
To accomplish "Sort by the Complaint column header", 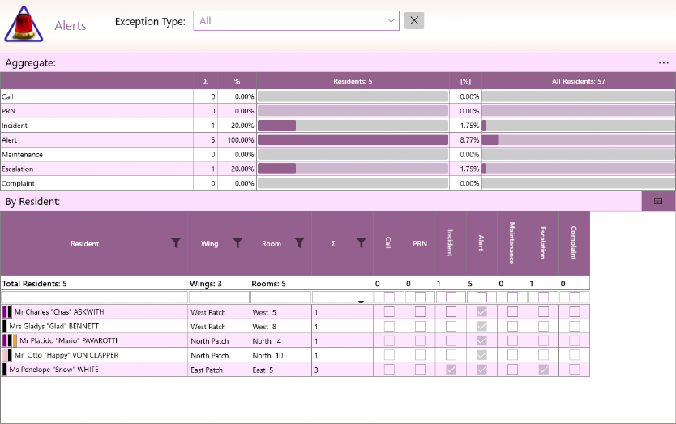I will point(574,243).
